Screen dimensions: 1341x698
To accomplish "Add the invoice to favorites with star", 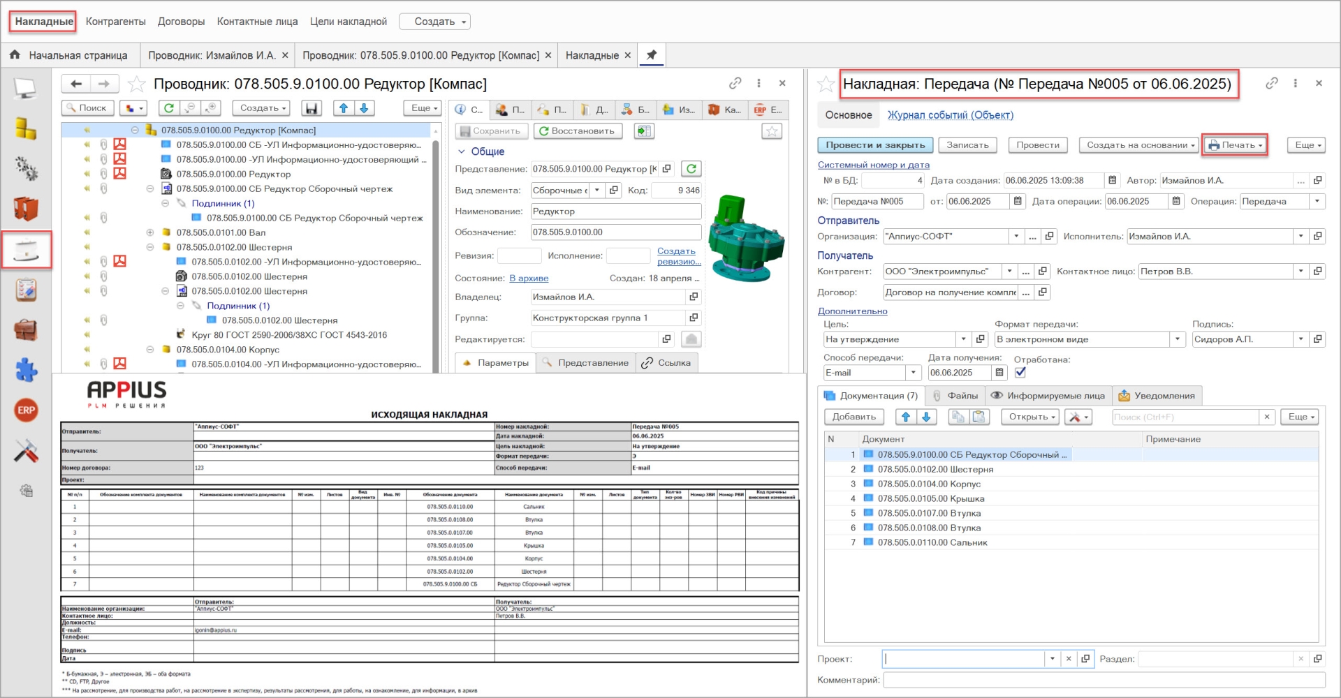I will (826, 84).
